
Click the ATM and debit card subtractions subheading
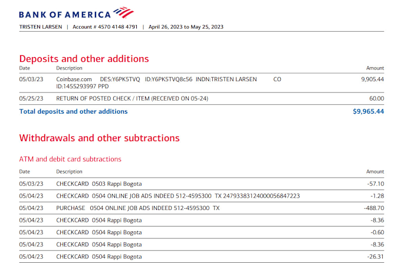coord(70,159)
